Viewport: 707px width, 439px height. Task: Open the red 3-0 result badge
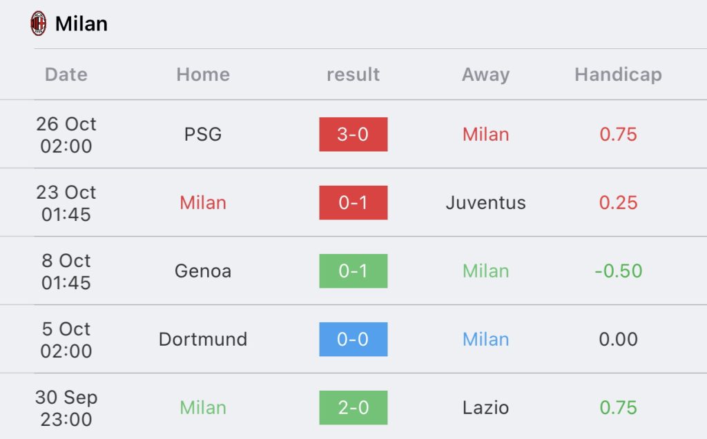(x=353, y=135)
